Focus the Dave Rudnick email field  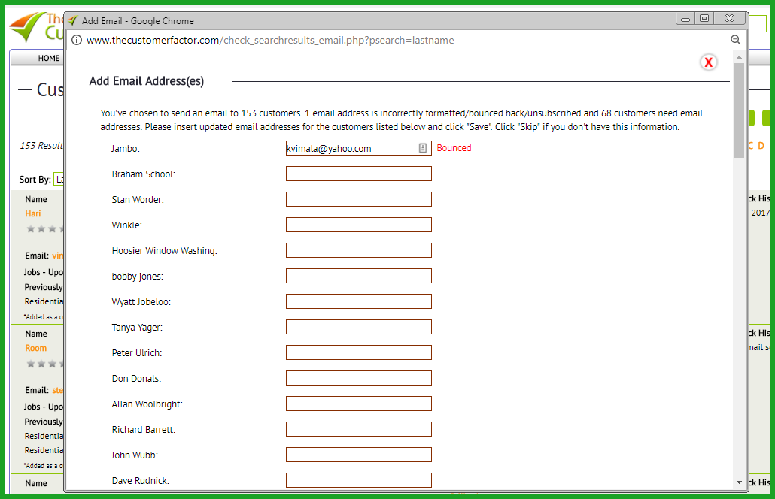pyautogui.click(x=358, y=481)
